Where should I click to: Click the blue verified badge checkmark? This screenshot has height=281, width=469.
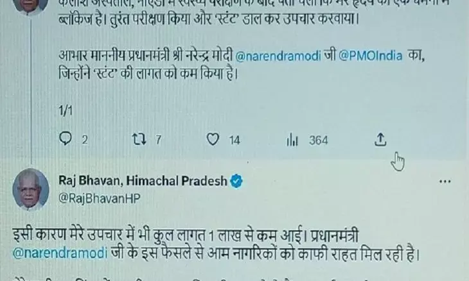point(236,181)
